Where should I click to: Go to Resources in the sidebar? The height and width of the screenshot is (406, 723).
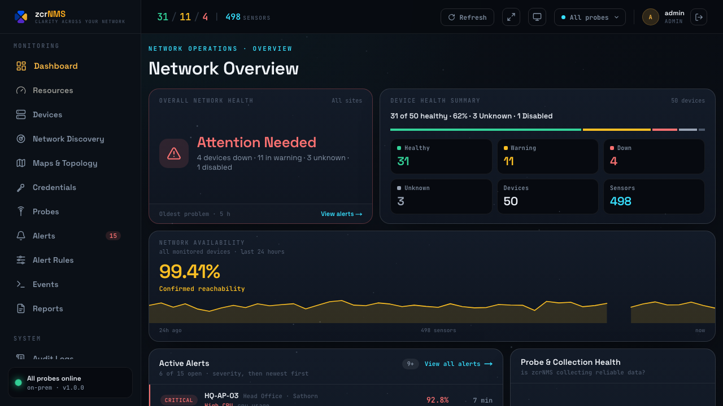[71, 90]
